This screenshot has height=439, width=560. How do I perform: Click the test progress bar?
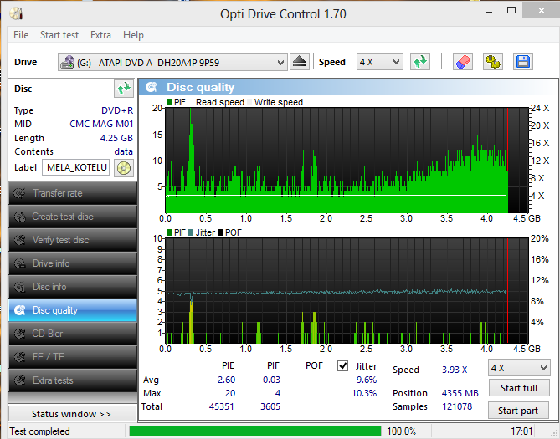coord(255,431)
